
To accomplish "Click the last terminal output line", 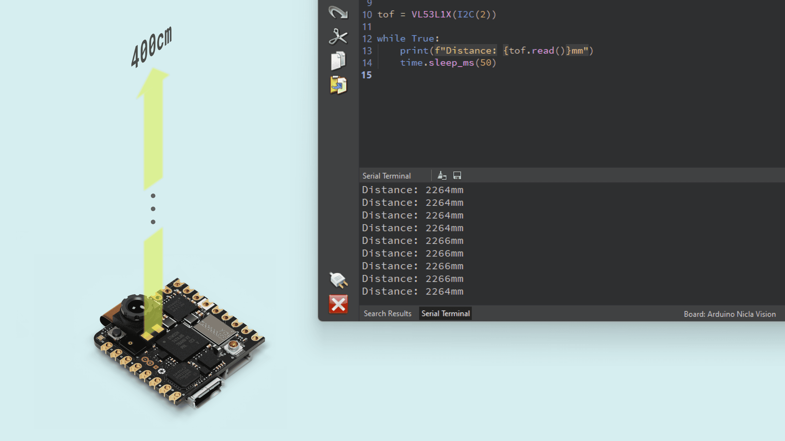I will pyautogui.click(x=412, y=292).
